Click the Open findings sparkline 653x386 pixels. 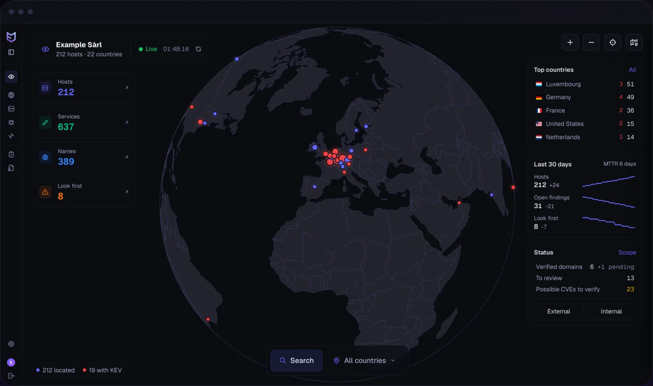609,202
